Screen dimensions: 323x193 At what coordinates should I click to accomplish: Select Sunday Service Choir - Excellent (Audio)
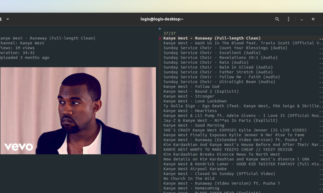click(212, 53)
